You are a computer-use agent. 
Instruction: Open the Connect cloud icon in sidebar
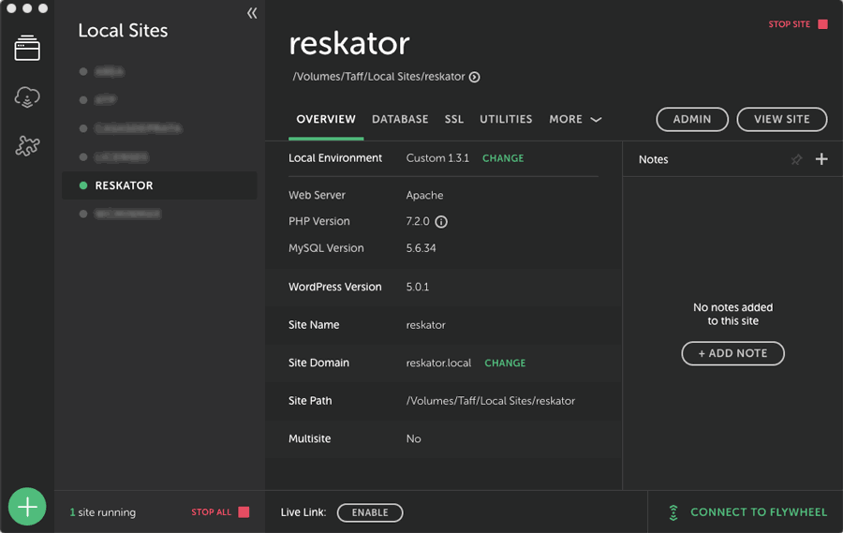pos(27,97)
